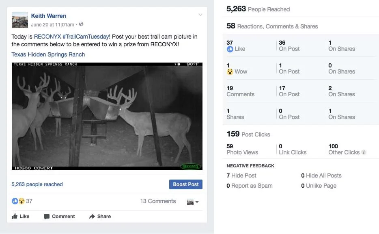Select the 59 Photo Views stat
The image size is (379, 234).
click(x=242, y=149)
